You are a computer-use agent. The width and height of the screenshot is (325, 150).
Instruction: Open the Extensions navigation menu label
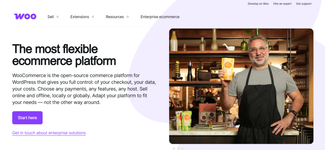80,17
